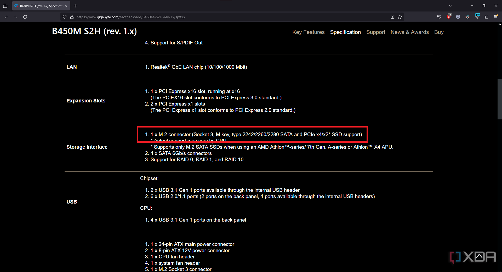Screen dimensions: 502x272
Task: Open the Extensions puzzle piece menu
Action: click(486, 17)
